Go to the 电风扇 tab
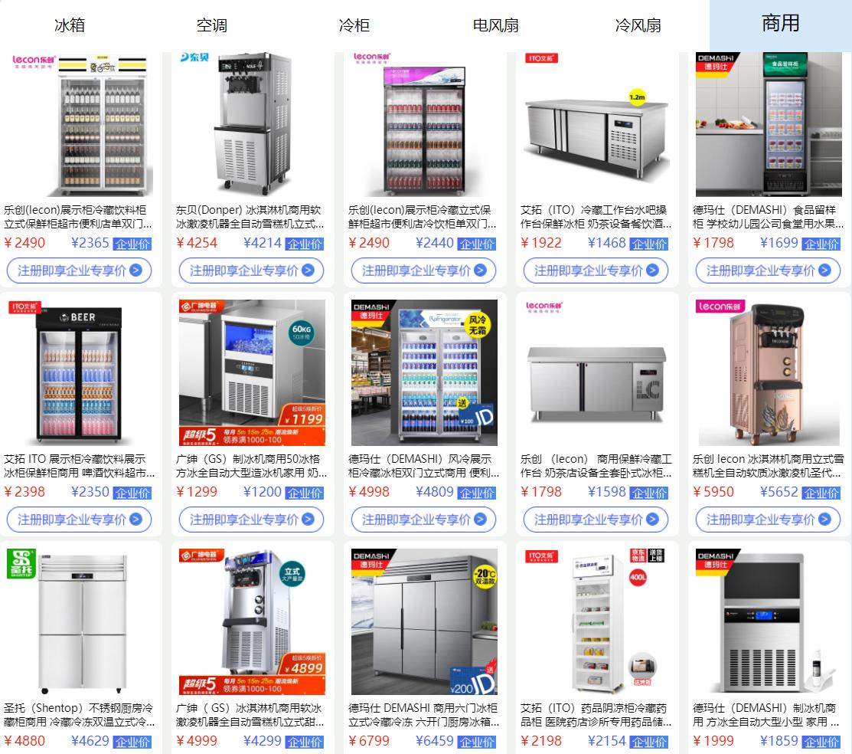Image resolution: width=852 pixels, height=754 pixels. (495, 25)
